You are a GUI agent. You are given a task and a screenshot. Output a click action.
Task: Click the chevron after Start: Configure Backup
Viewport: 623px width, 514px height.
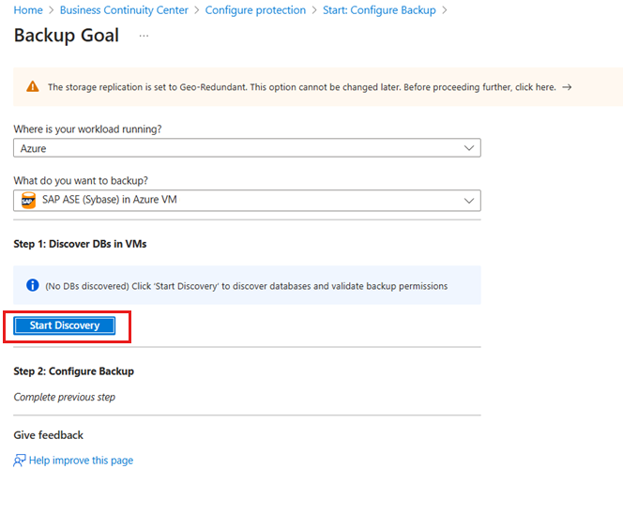445,10
